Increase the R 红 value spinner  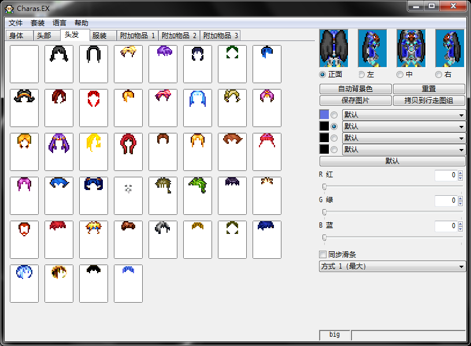(461, 173)
